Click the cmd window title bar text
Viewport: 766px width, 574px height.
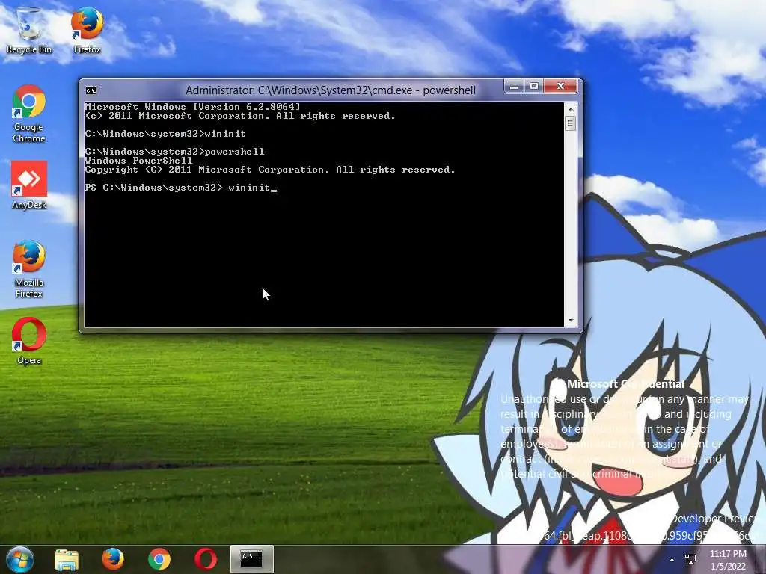(x=330, y=90)
